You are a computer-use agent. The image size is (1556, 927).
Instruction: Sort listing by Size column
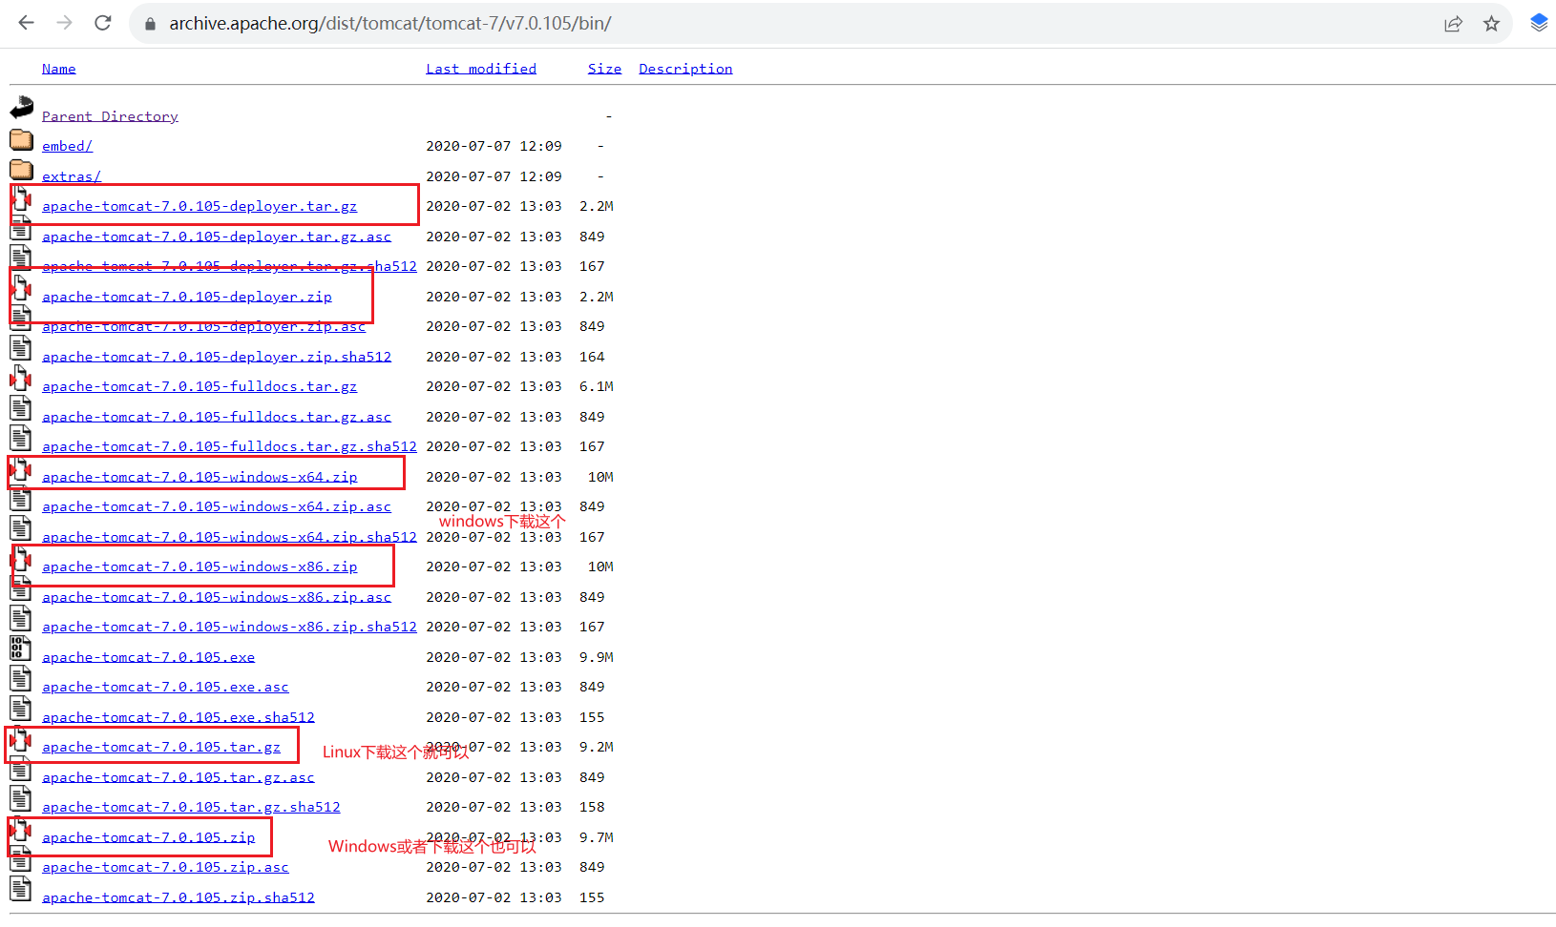604,69
